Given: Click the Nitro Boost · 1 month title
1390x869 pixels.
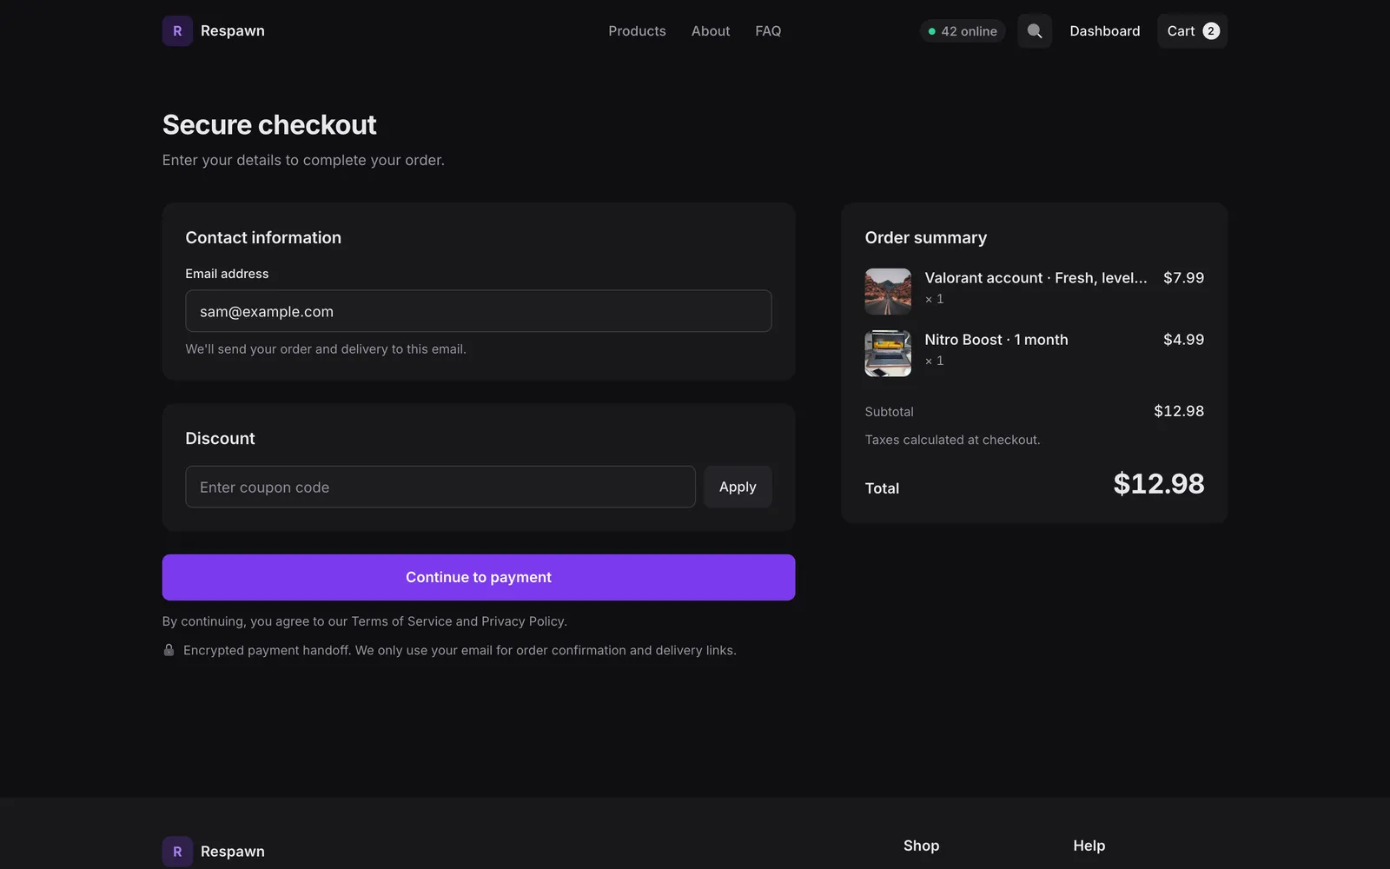Looking at the screenshot, I should 996,340.
